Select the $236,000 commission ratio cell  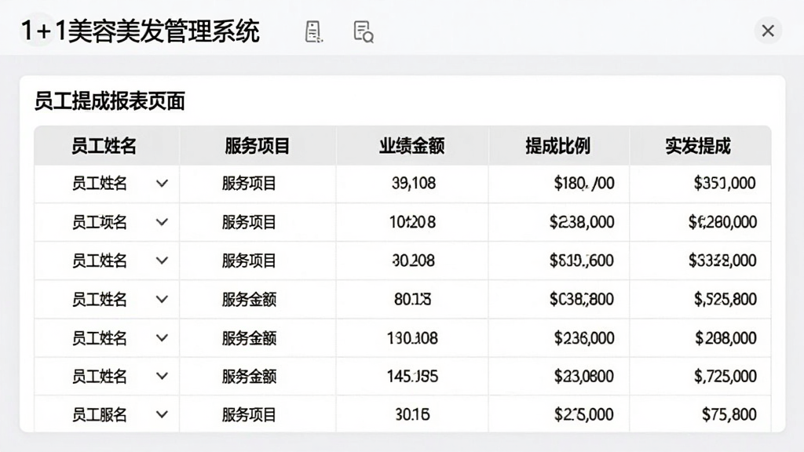584,337
